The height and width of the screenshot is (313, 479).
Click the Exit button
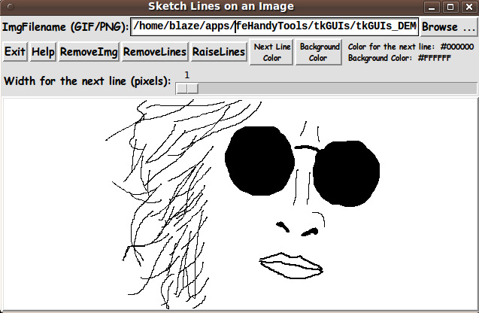(15, 52)
